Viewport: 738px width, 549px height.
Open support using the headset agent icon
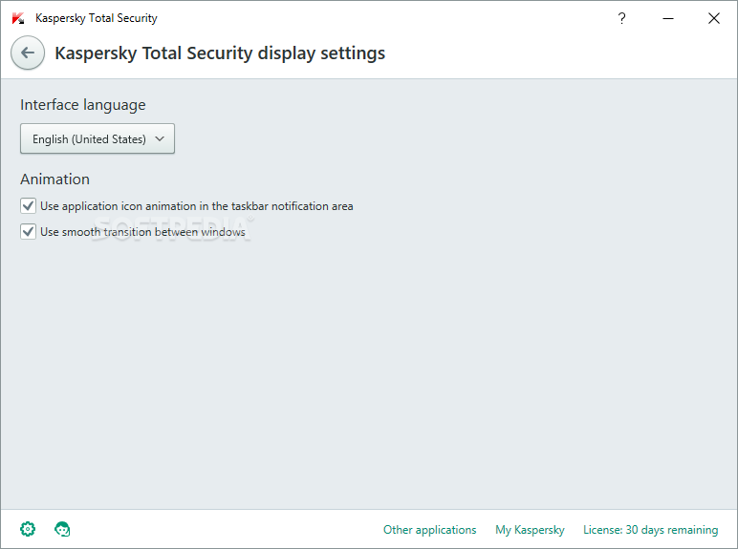point(62,529)
